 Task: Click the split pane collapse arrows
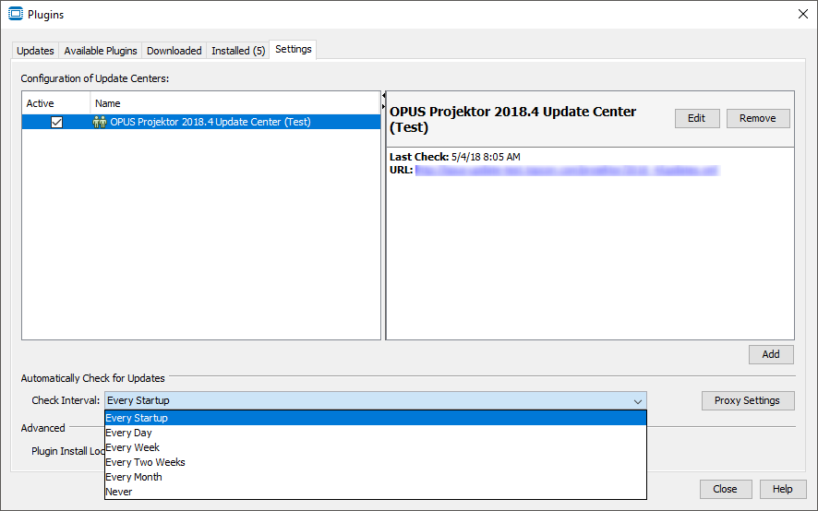click(x=383, y=100)
